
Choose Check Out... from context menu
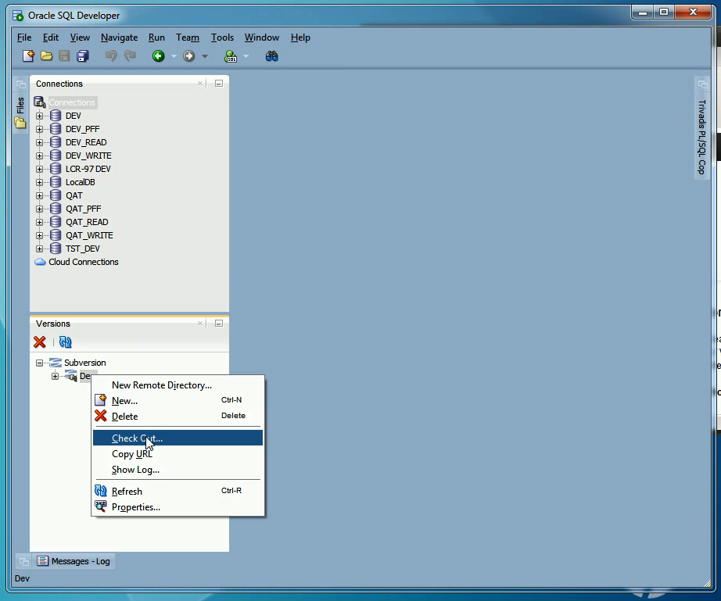tap(178, 438)
